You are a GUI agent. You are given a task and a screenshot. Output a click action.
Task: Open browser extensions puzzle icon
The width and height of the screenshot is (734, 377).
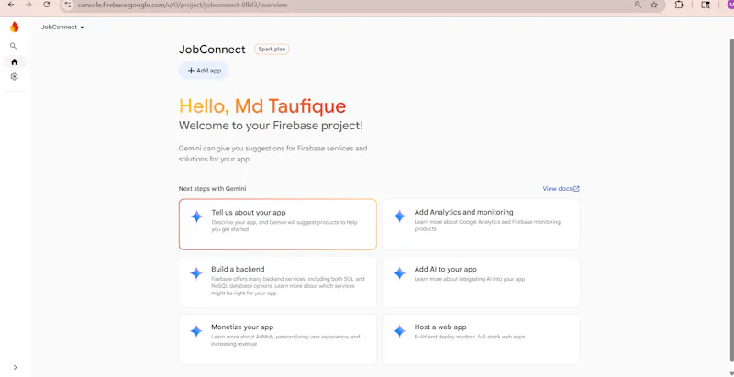679,5
